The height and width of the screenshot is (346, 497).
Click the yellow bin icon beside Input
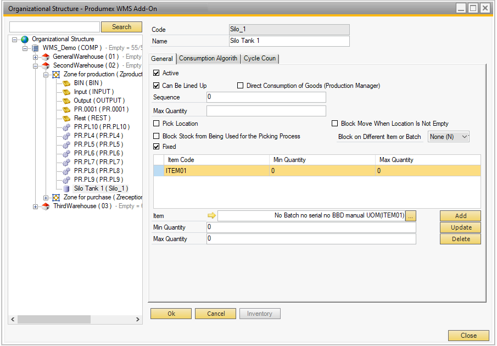(x=66, y=92)
